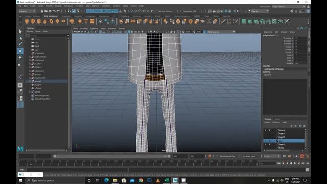Click the time range slider bar

[112, 156]
